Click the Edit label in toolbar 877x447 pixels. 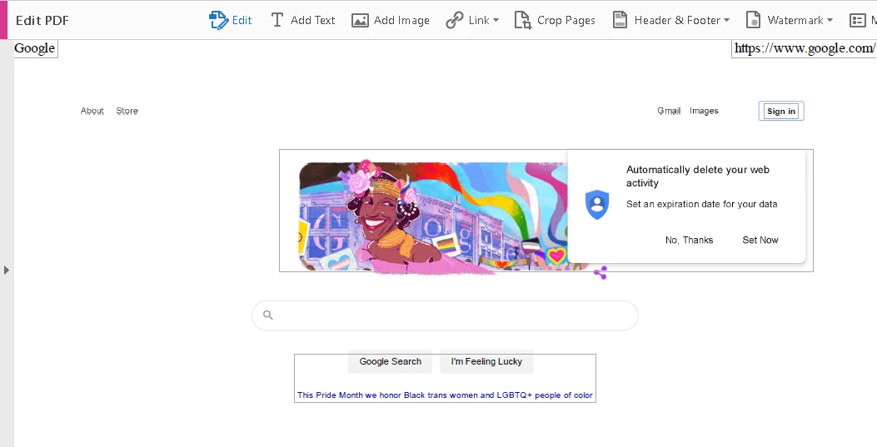[242, 20]
